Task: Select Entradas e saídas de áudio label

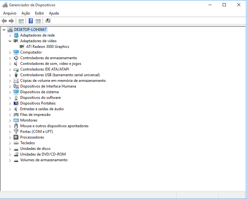Action: pos(42,109)
